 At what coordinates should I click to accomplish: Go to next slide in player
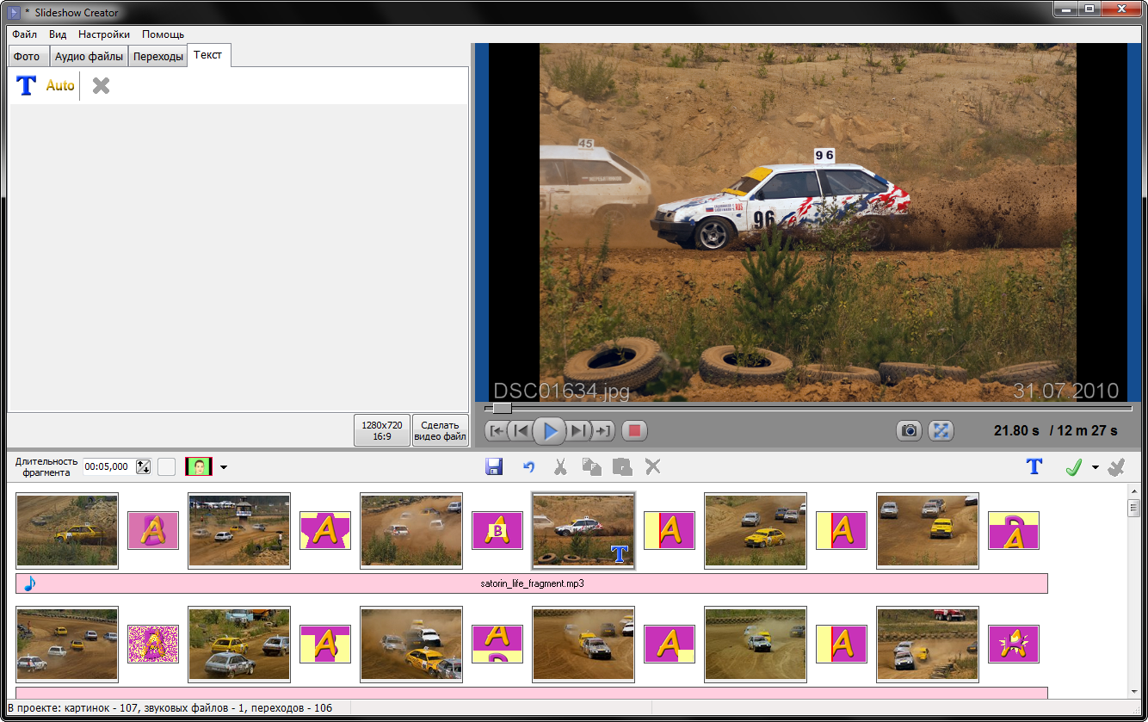pos(580,430)
